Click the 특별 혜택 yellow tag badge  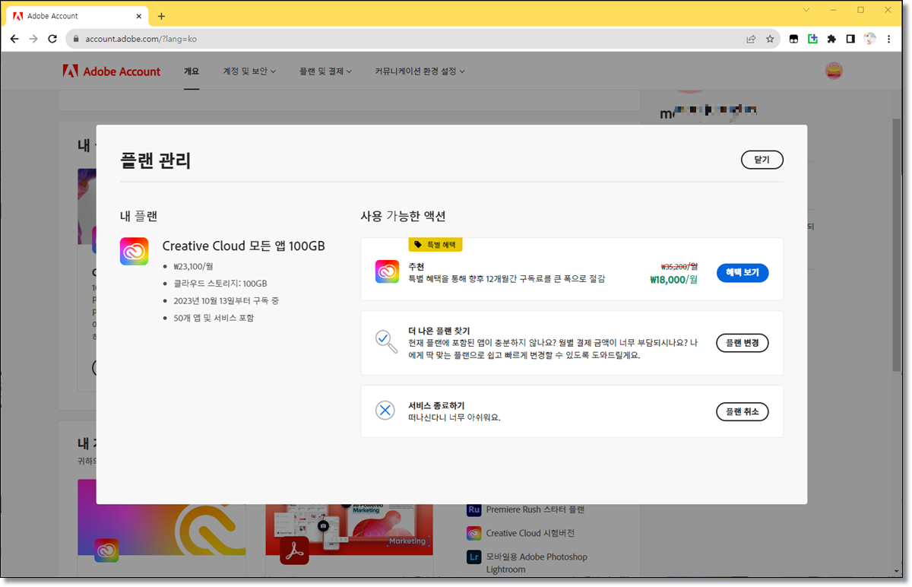[435, 244]
